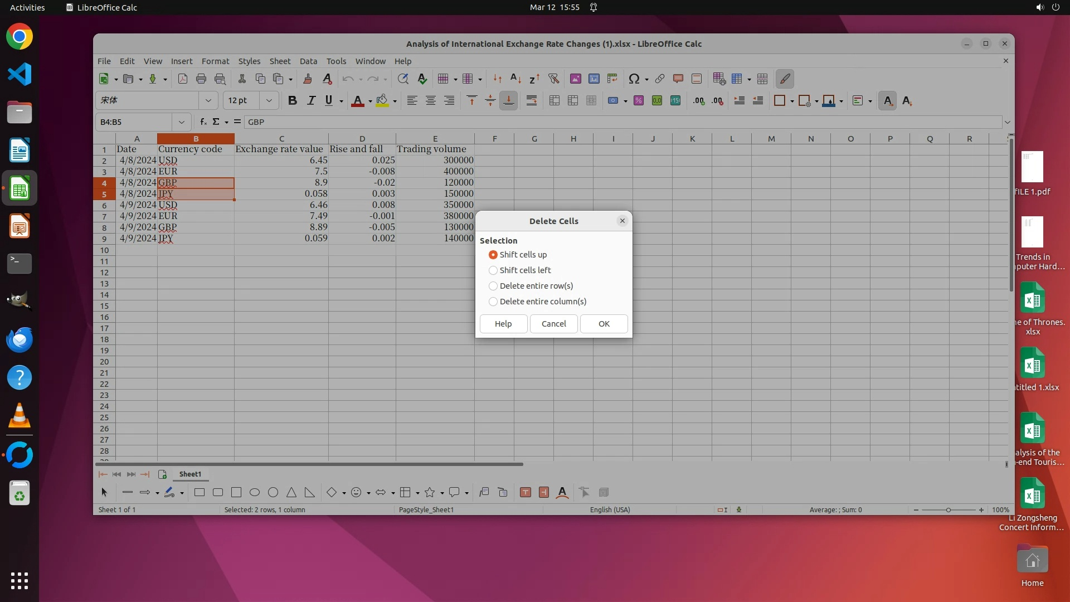Click the zoom slider in the status bar
This screenshot has height=602, width=1070.
click(948, 510)
